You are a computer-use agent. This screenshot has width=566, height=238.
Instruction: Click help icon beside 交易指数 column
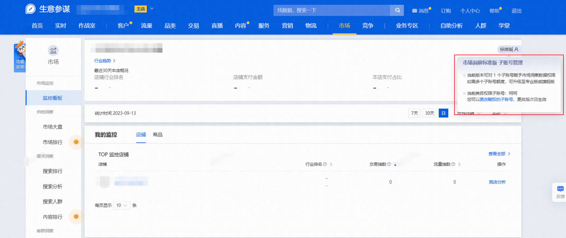[x=389, y=164]
